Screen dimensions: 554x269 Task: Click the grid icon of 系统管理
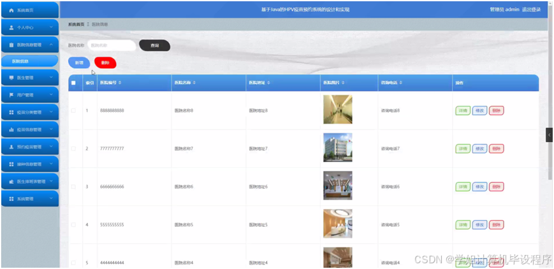pos(11,199)
